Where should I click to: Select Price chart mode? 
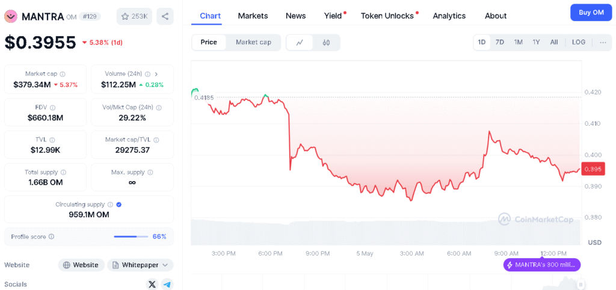209,43
